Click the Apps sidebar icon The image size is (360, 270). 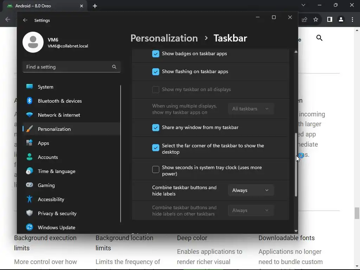coord(30,143)
